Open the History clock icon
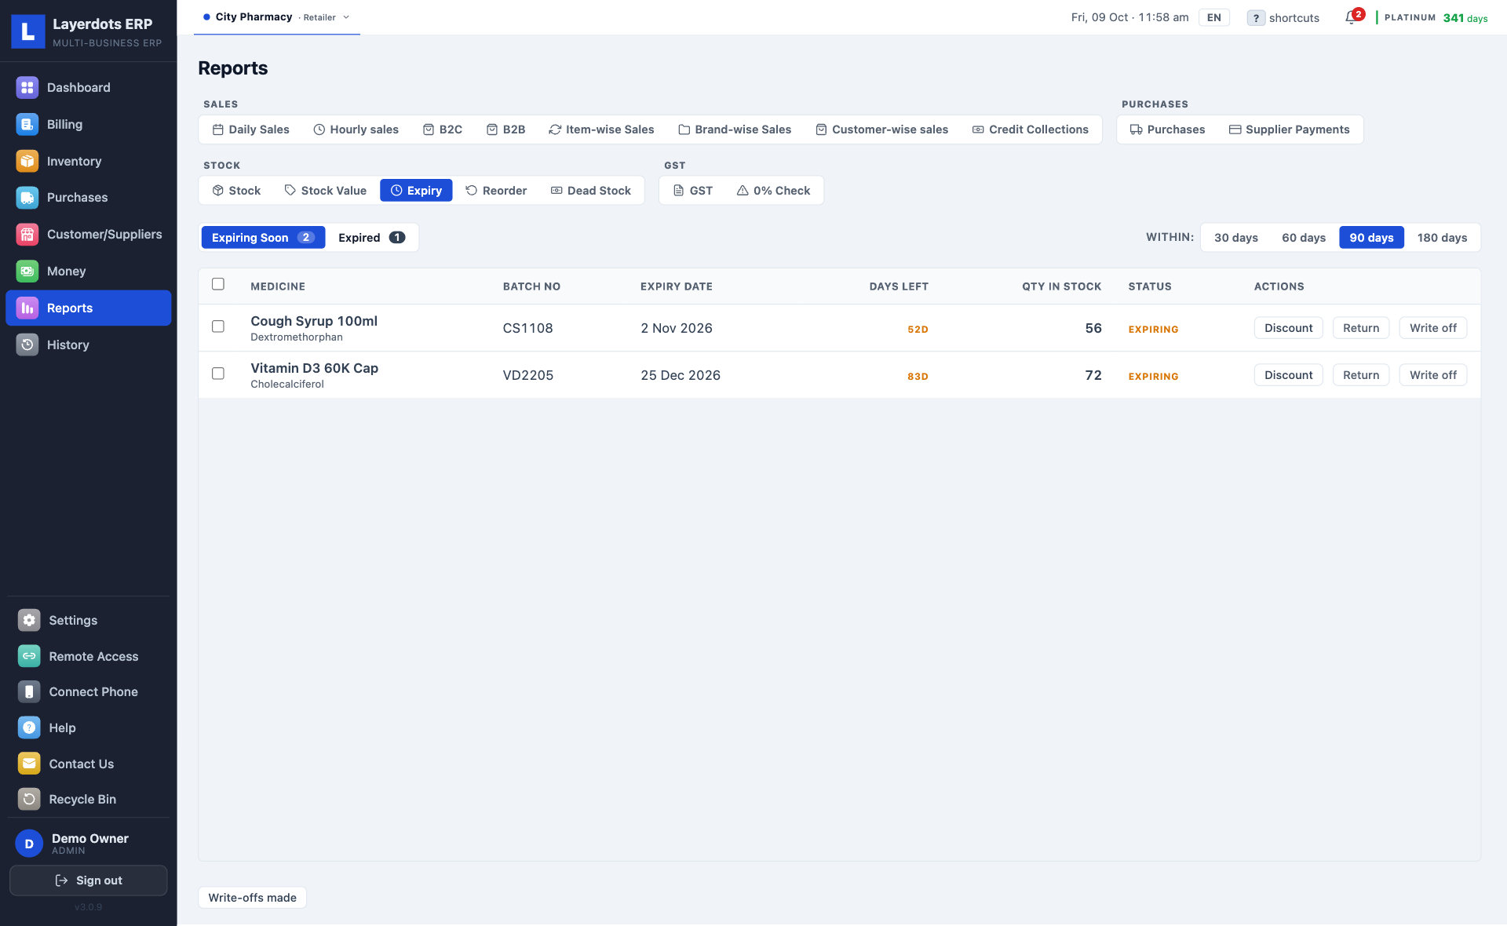The height and width of the screenshot is (926, 1507). coord(27,345)
